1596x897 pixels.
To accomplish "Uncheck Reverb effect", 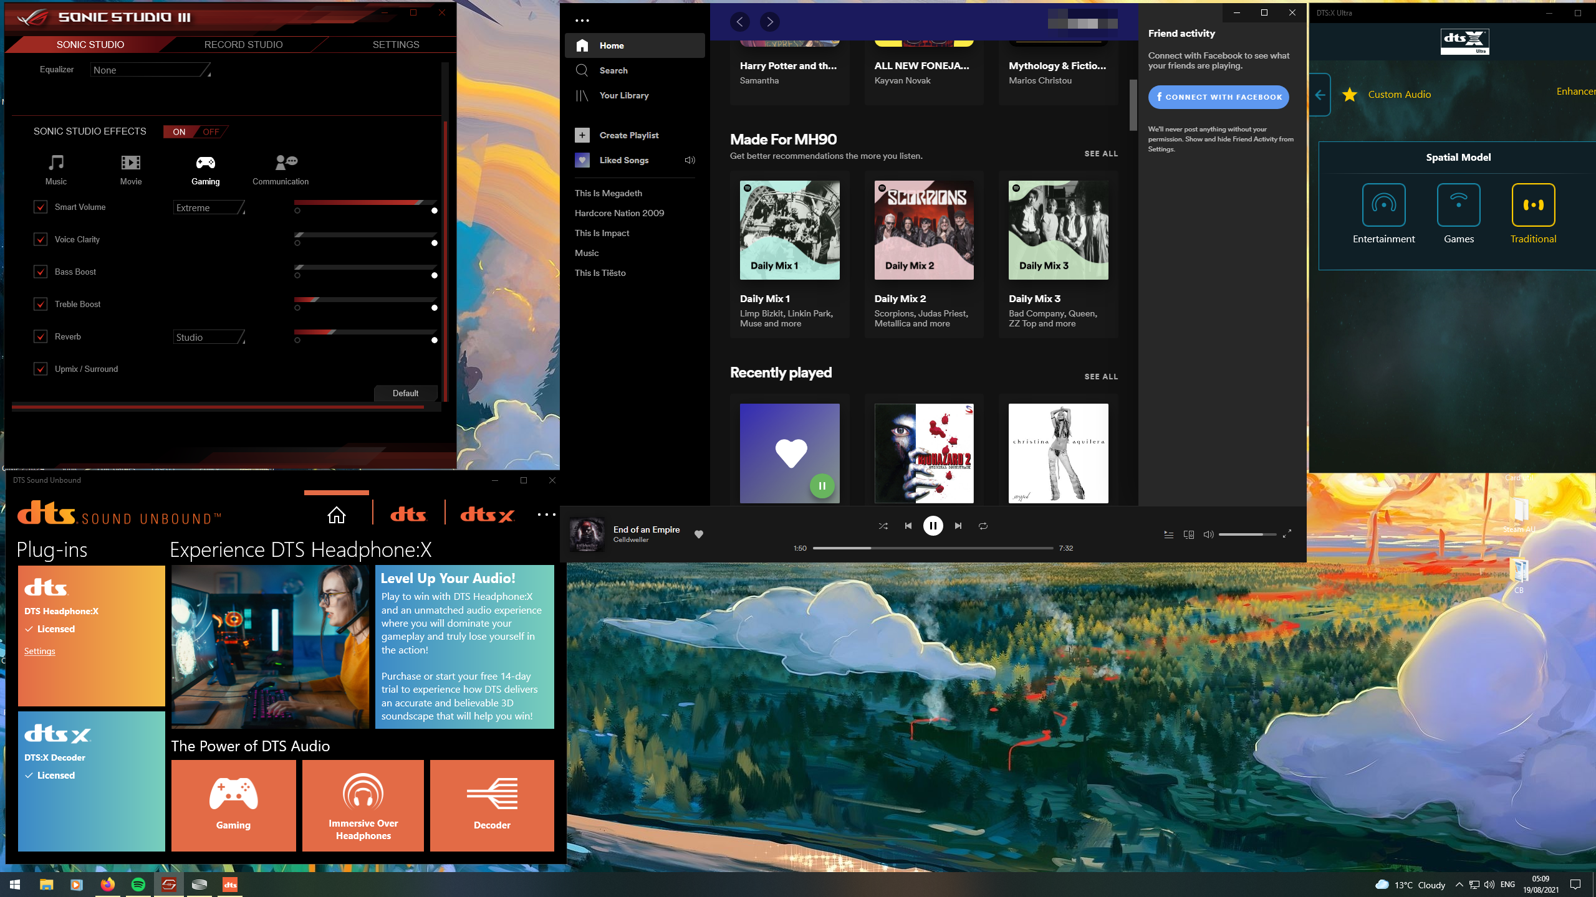I will tap(41, 336).
